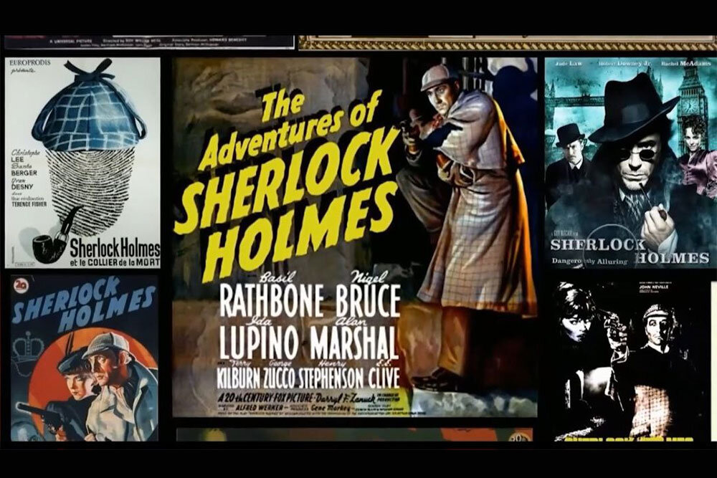Select the French Collier de la Mort poster

coord(82,163)
